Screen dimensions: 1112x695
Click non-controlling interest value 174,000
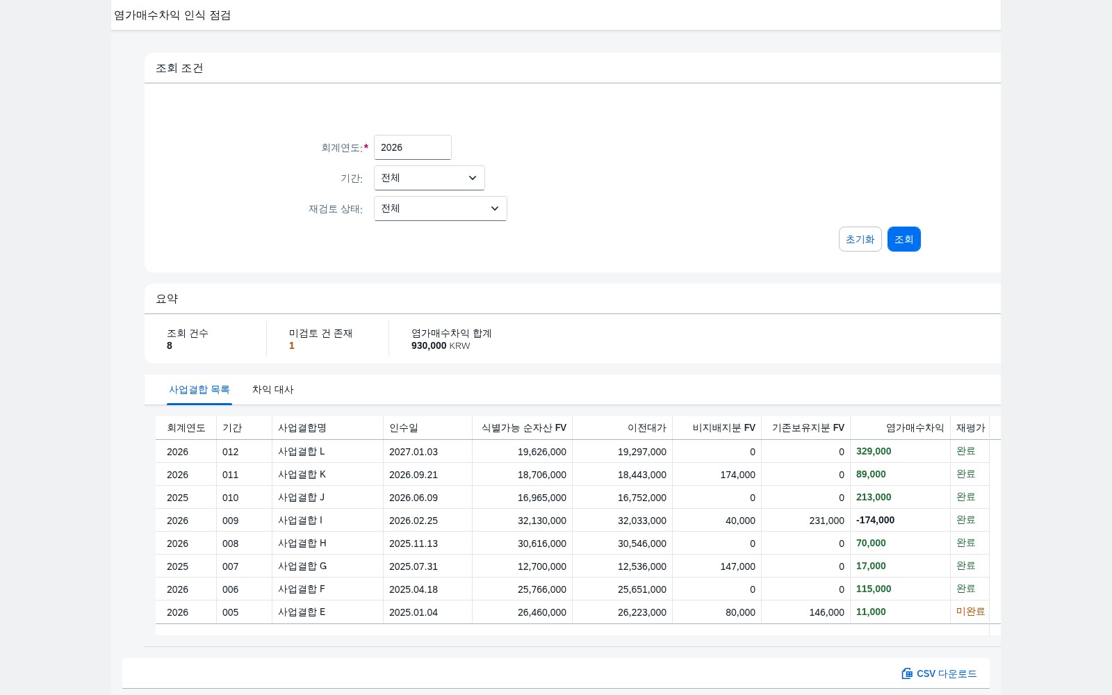pyautogui.click(x=738, y=475)
